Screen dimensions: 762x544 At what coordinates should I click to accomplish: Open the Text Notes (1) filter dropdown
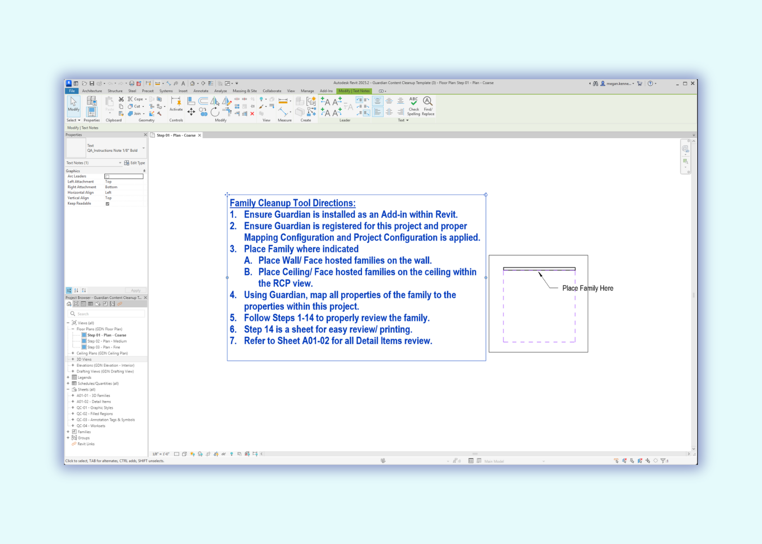[x=120, y=163]
